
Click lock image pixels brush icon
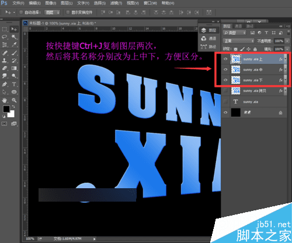242,49
